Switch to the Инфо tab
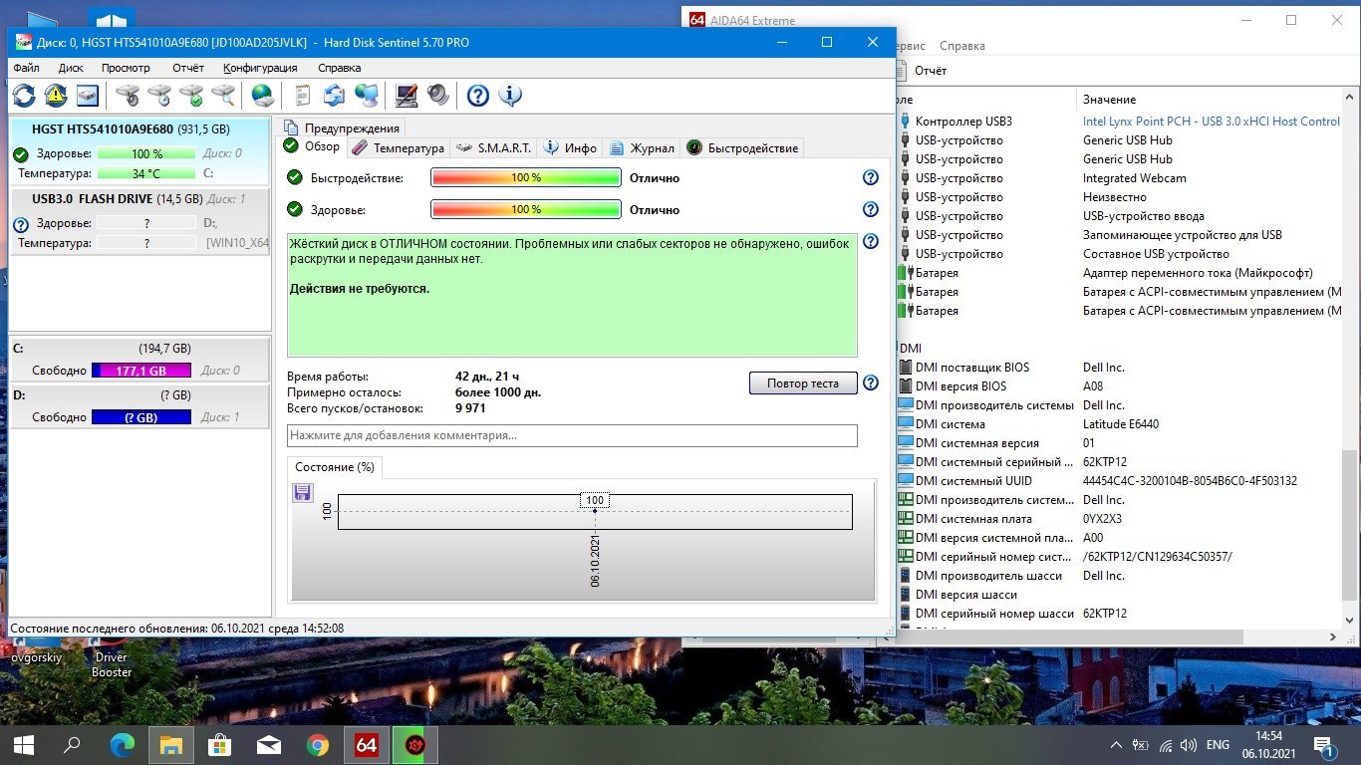 pos(570,147)
